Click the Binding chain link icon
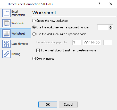The width and height of the screenshot is (117, 110). pyautogui.click(x=6, y=54)
